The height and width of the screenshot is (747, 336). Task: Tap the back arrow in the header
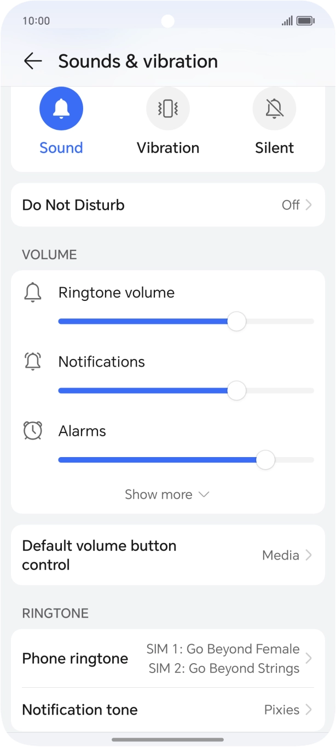(33, 61)
